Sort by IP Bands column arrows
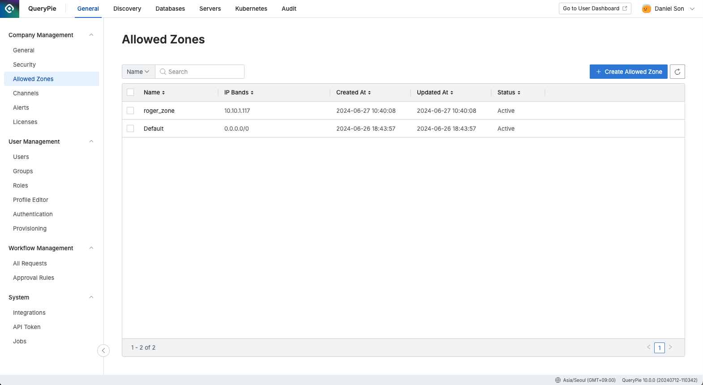 [x=252, y=93]
